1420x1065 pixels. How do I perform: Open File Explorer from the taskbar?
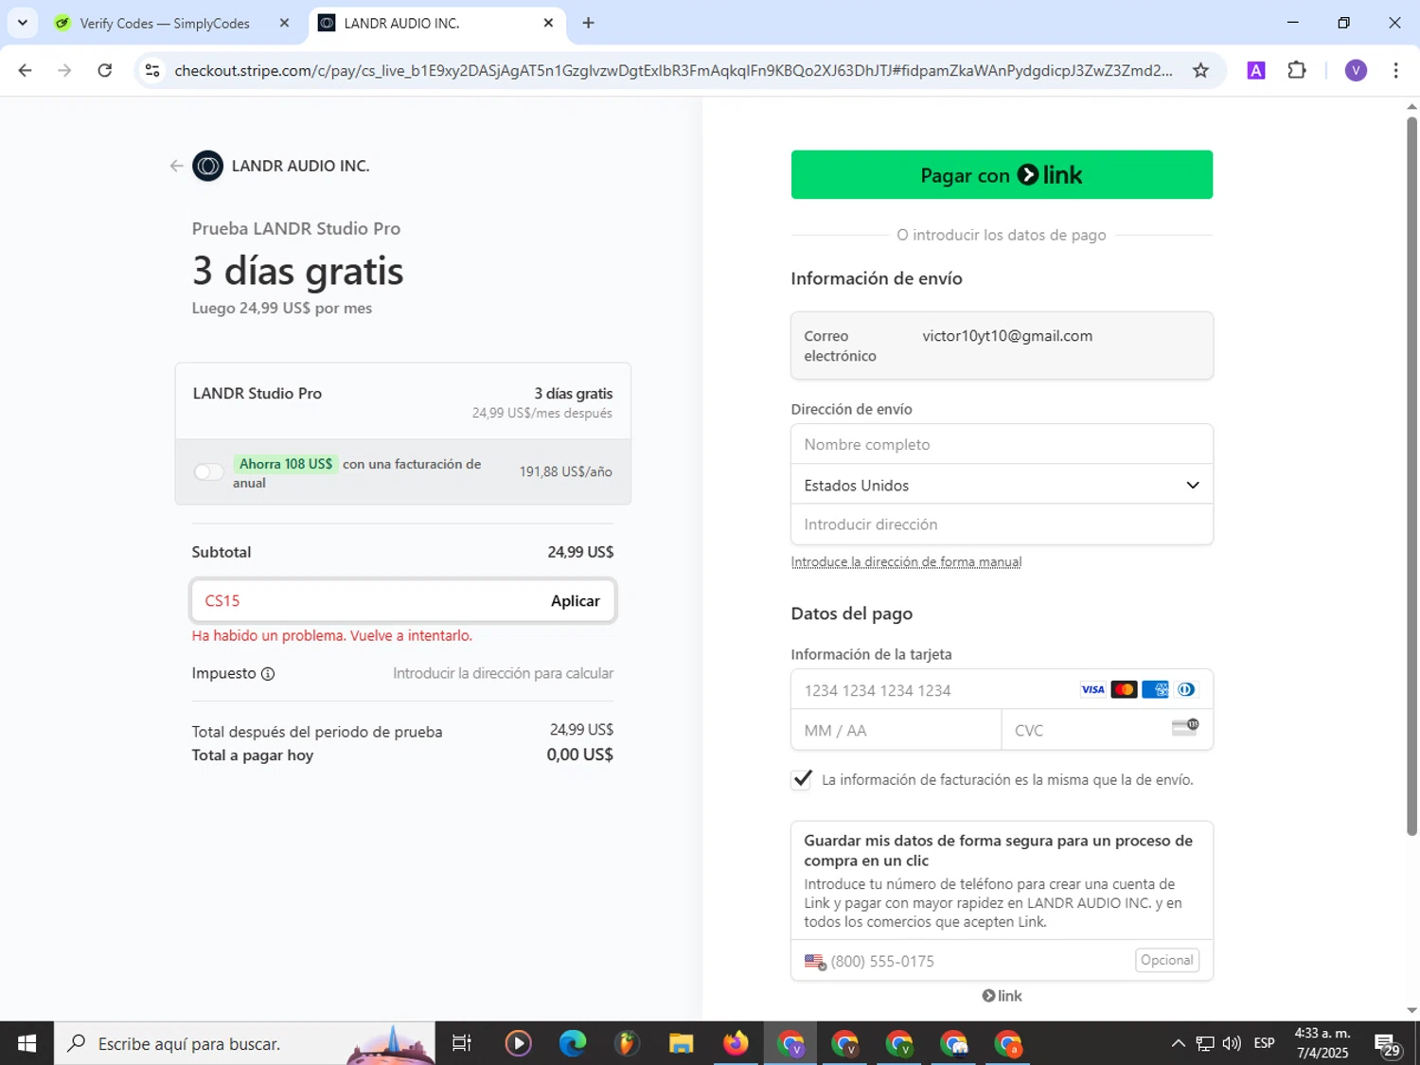(x=682, y=1043)
